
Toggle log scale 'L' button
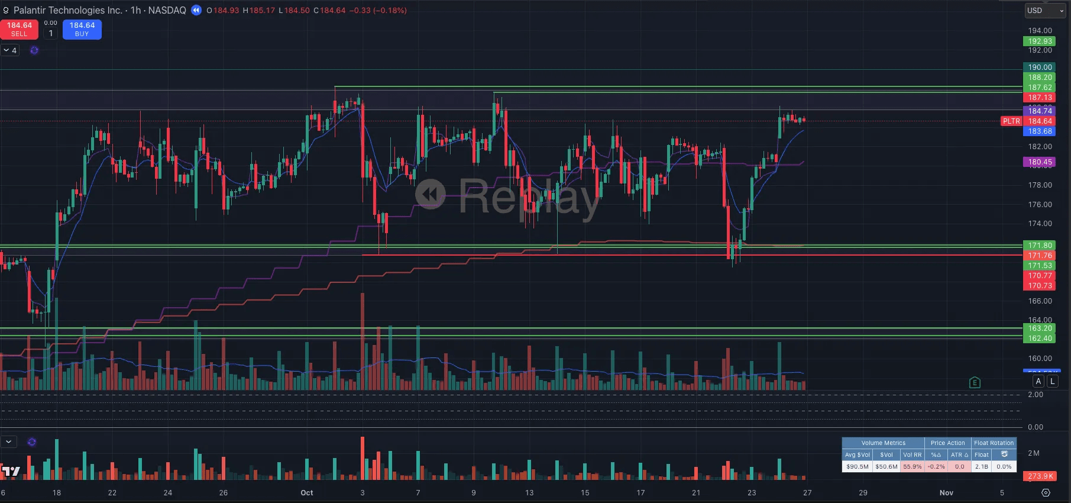1052,381
